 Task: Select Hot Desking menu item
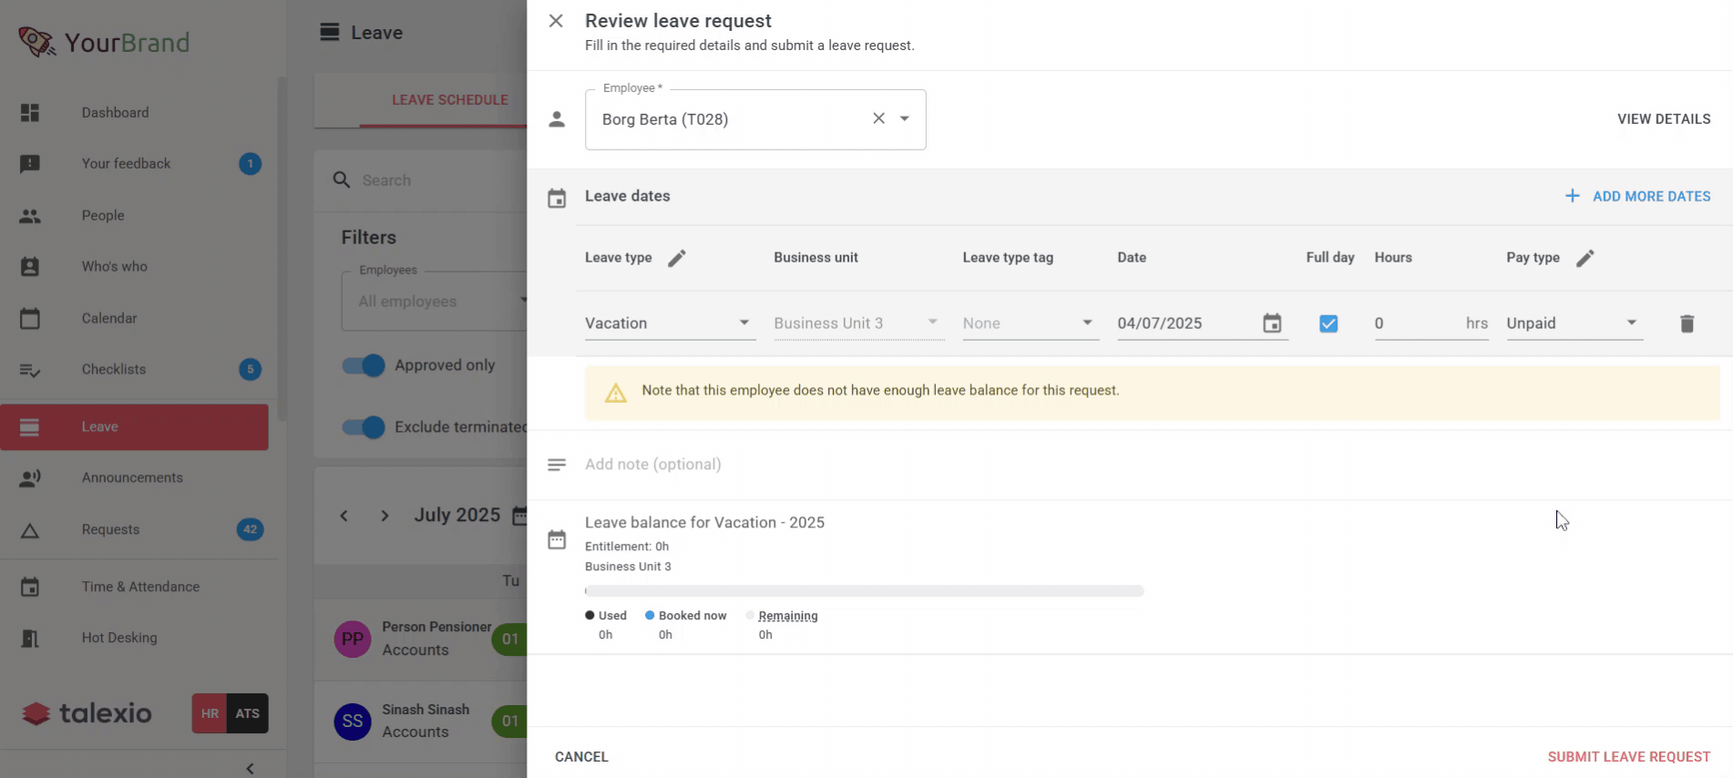pos(135,639)
